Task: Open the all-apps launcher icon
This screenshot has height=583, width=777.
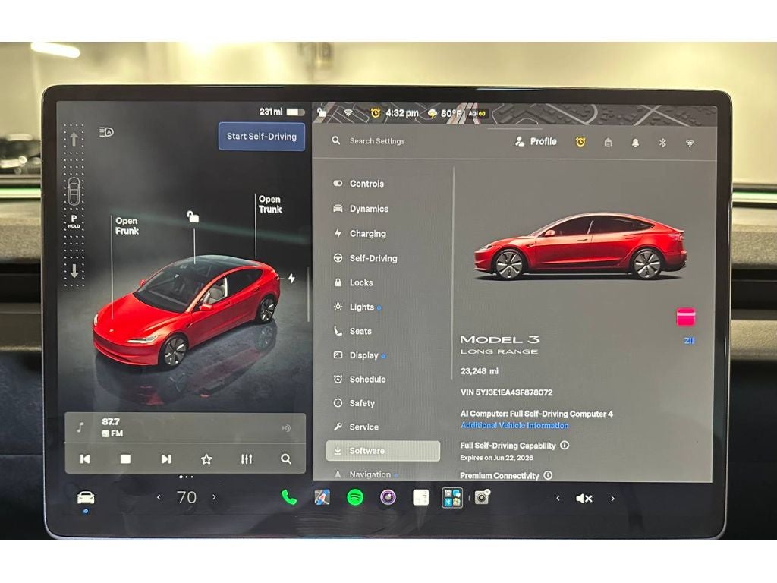Action: click(x=452, y=497)
